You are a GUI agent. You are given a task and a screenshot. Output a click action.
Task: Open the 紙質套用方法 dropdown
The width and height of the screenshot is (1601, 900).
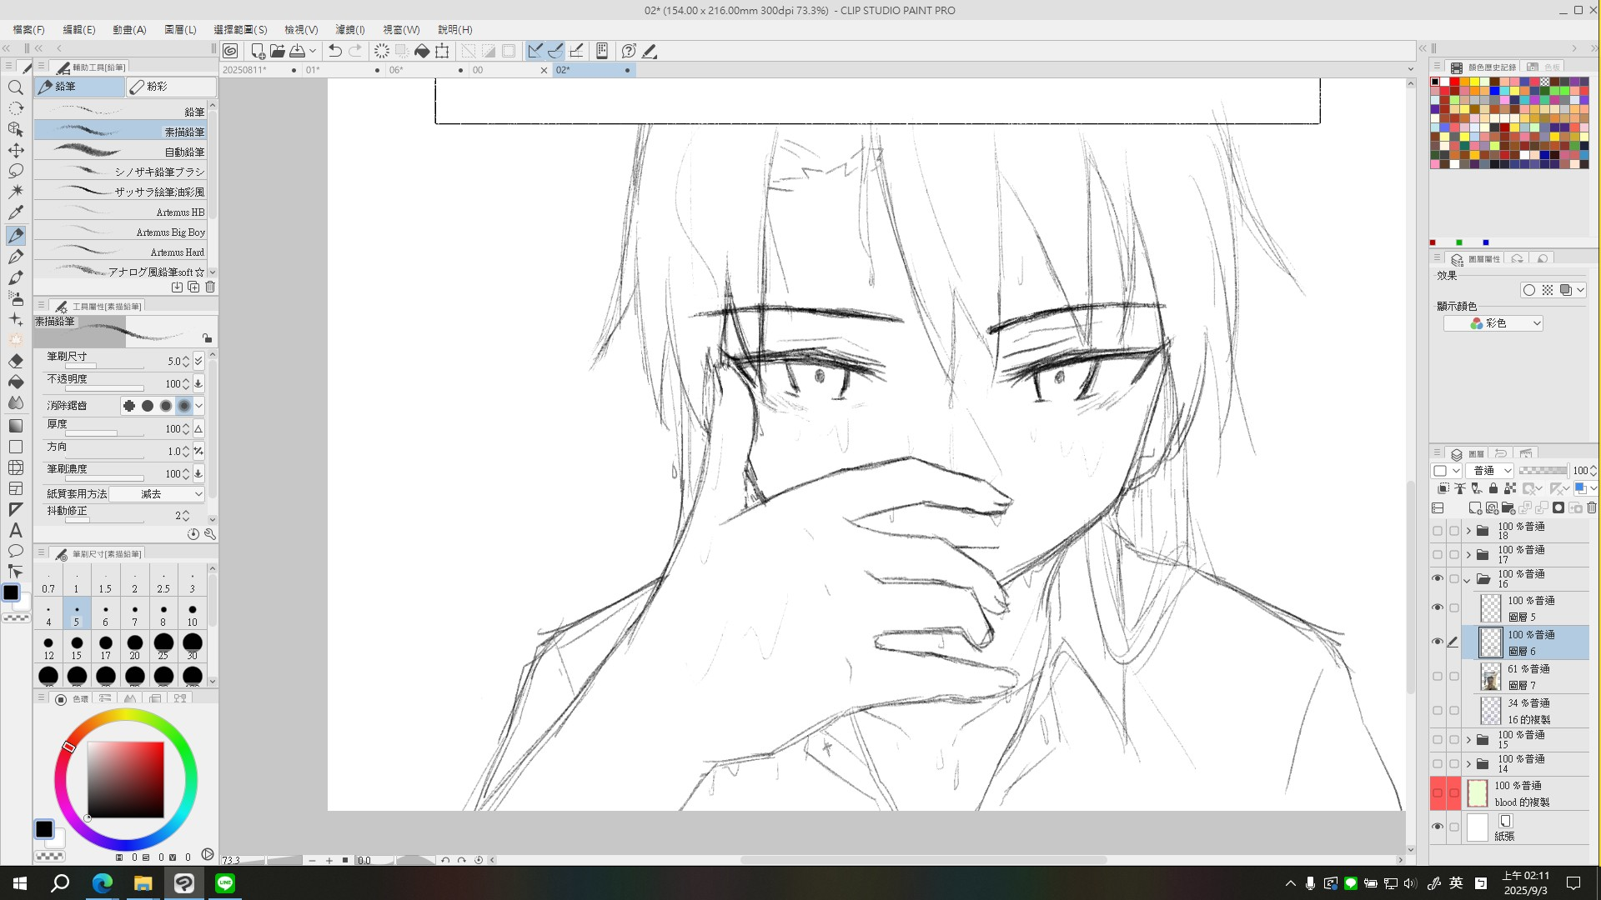tap(157, 494)
